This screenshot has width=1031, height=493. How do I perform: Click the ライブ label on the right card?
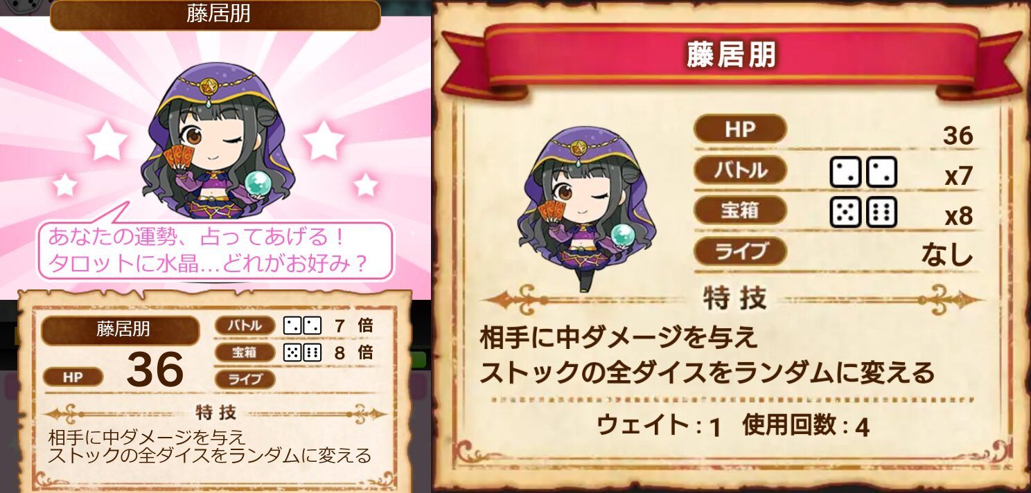click(741, 251)
